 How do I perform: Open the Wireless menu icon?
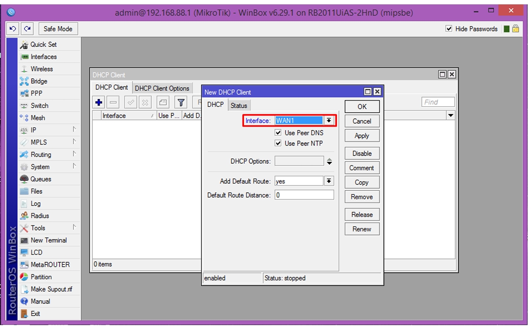coord(24,69)
